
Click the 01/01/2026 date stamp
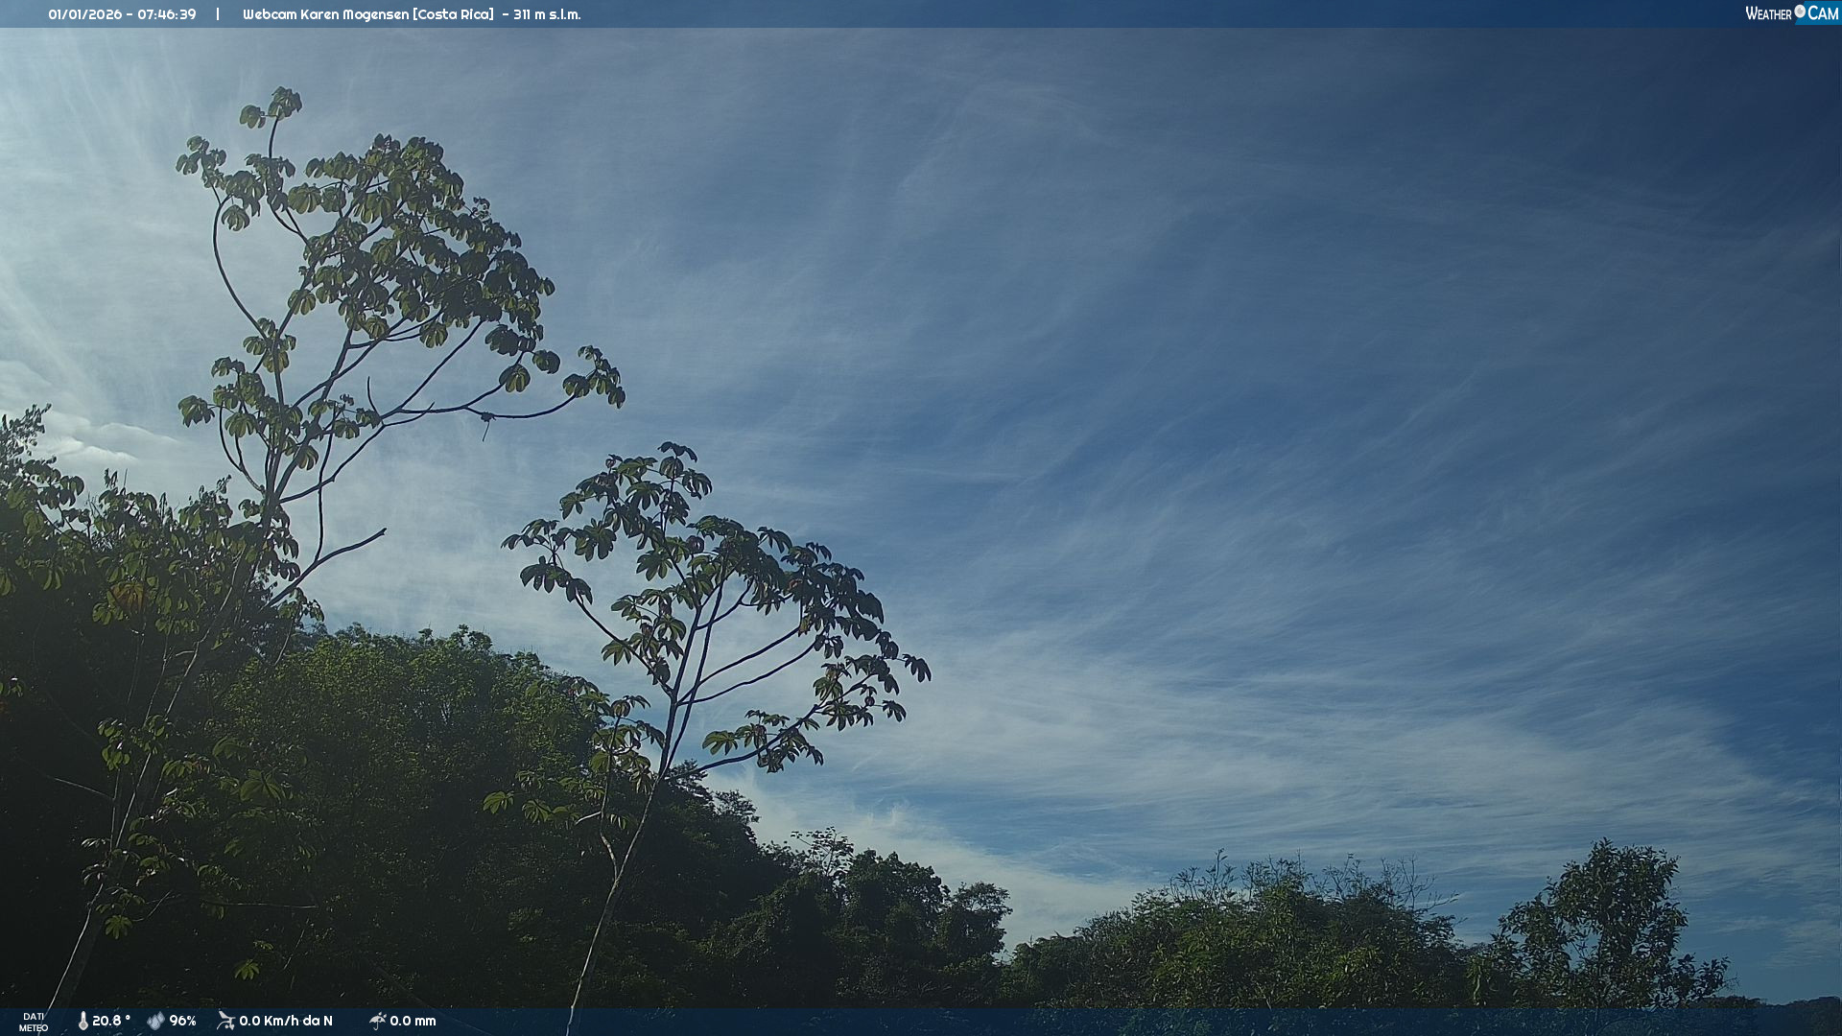point(84,14)
